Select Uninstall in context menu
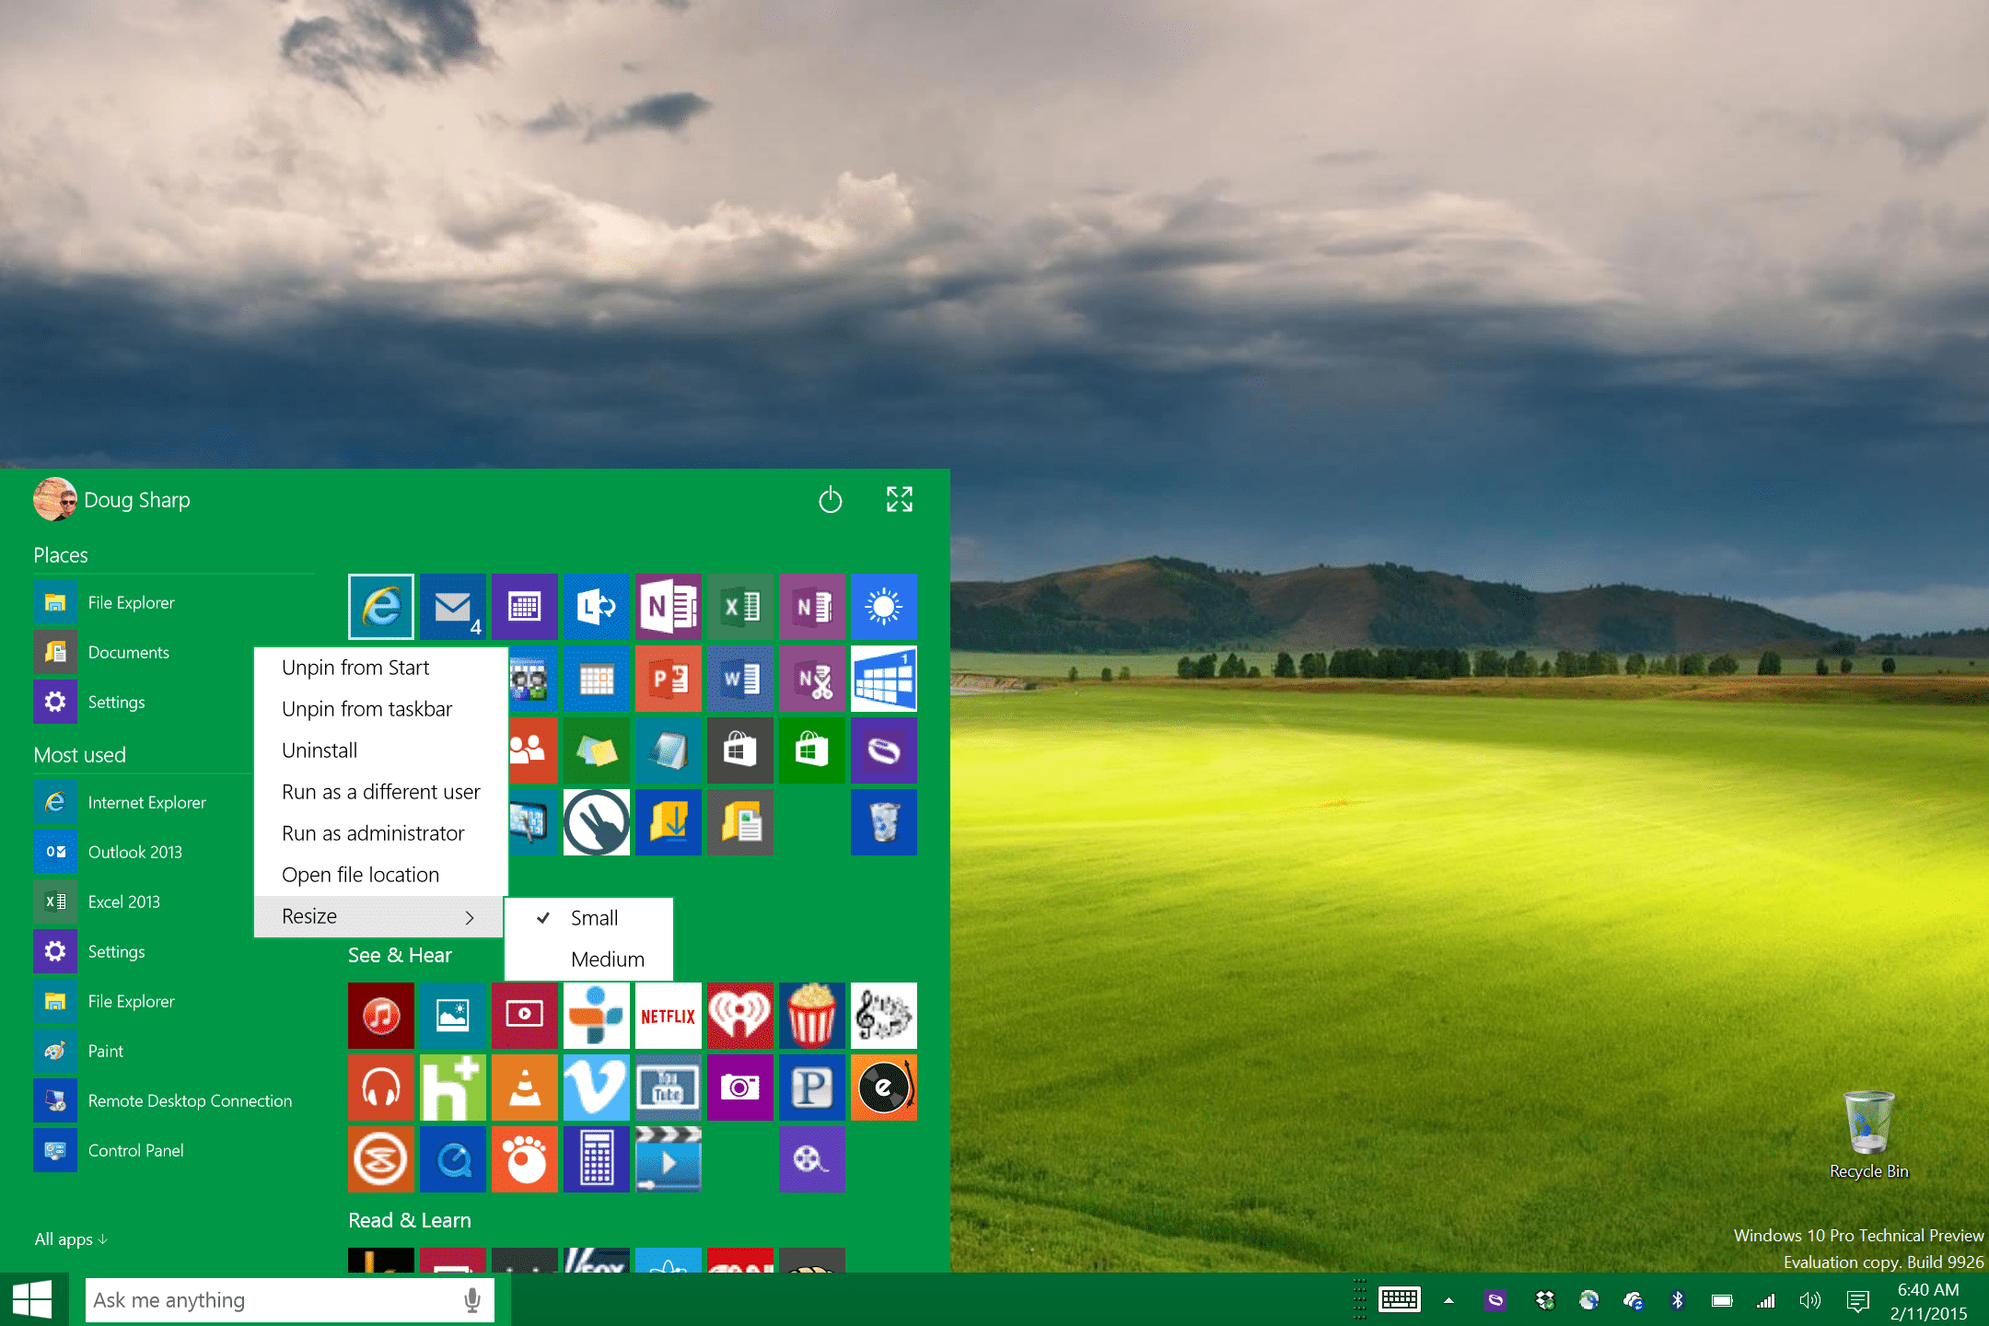The image size is (1989, 1326). pos(381,750)
